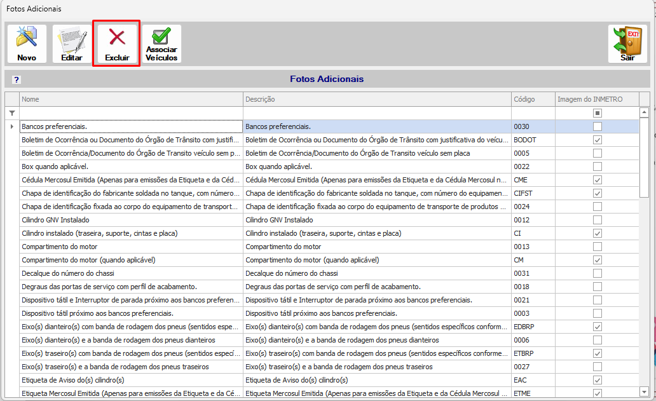Open the blue question mark help icon
This screenshot has width=656, height=401.
click(x=17, y=79)
